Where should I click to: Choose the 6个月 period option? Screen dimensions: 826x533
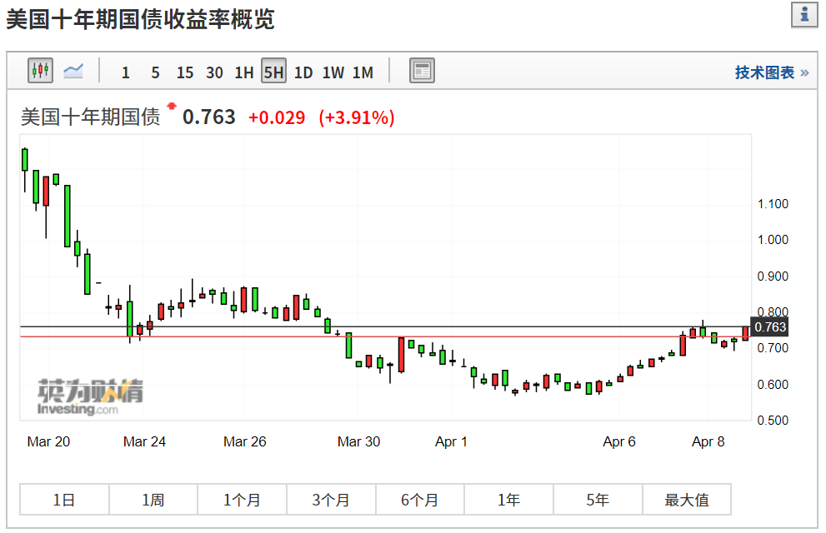419,499
